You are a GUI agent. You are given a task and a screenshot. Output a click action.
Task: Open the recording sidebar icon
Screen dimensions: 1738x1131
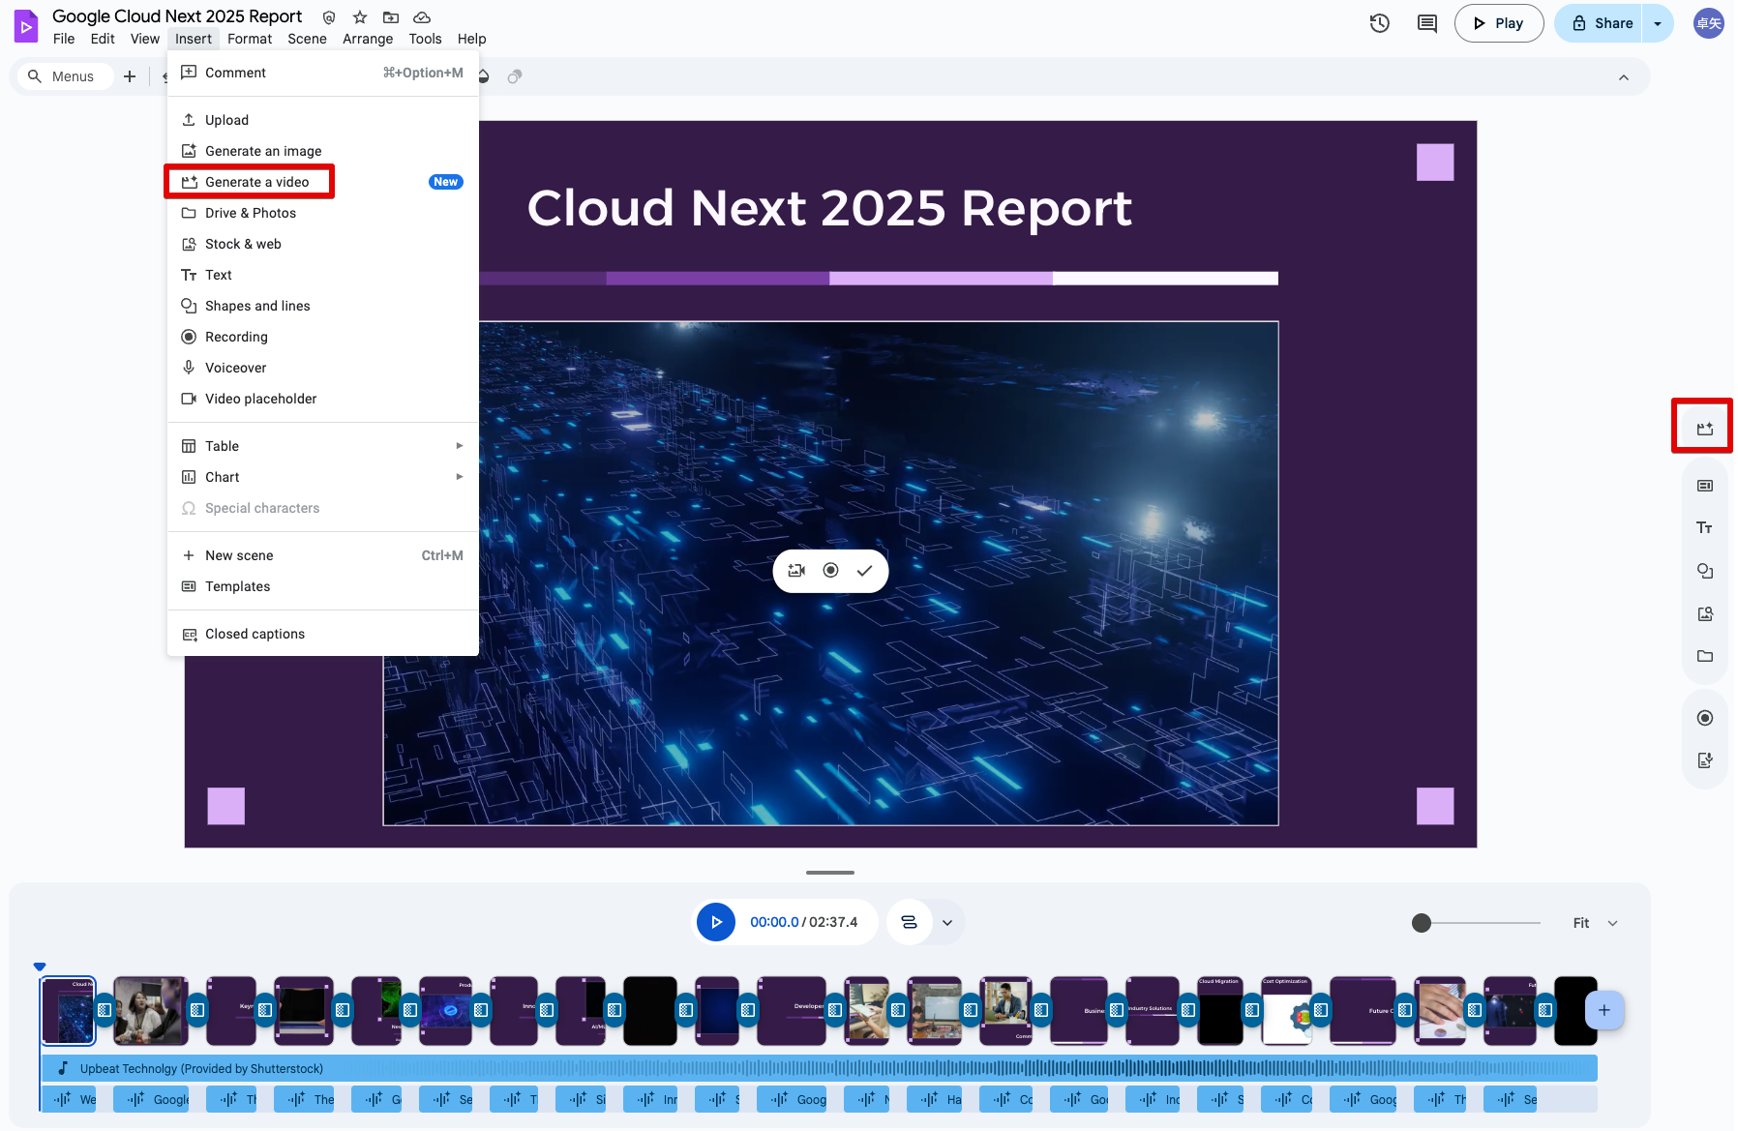tap(1704, 718)
